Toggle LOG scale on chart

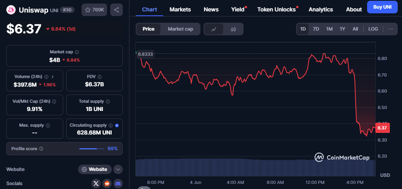tap(373, 29)
